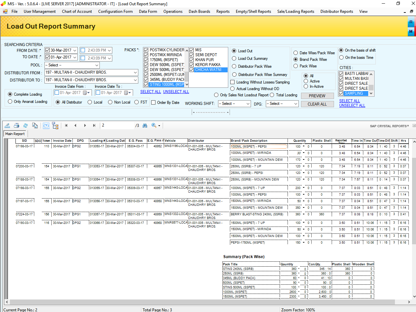Click the SELECT ALL link under packs
The height and width of the screenshot is (312, 416).
(x=151, y=92)
